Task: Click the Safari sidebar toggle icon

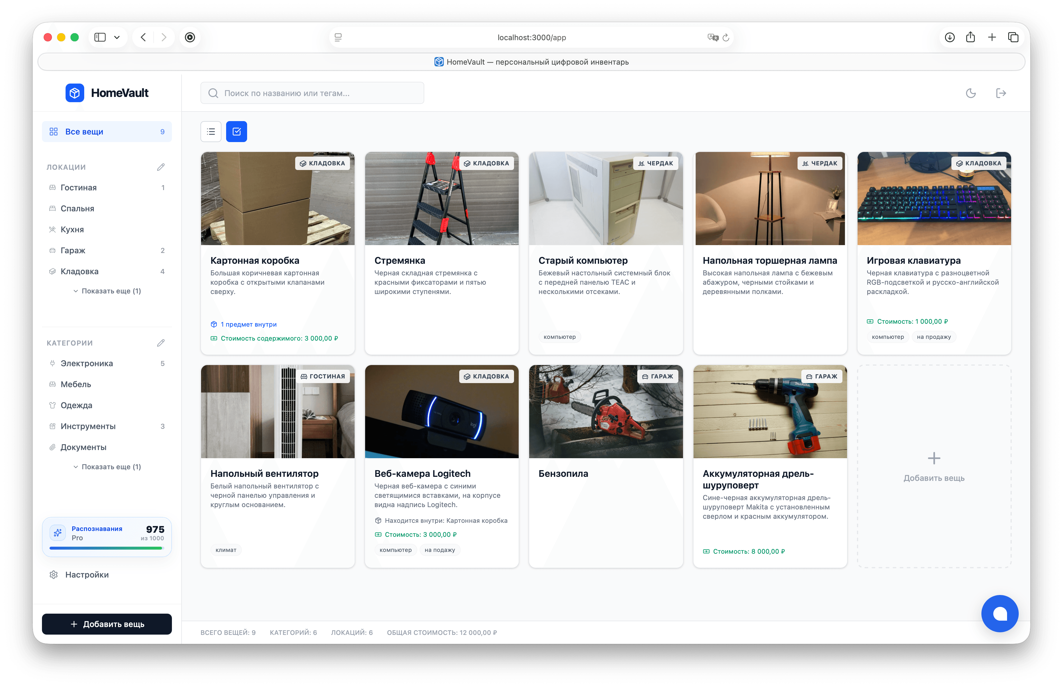Action: (100, 38)
